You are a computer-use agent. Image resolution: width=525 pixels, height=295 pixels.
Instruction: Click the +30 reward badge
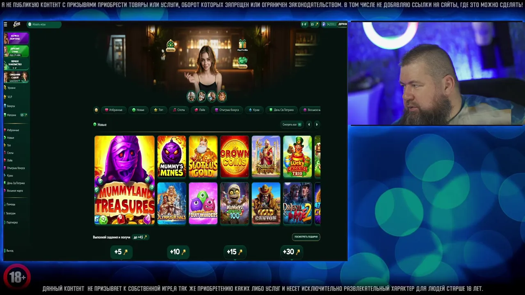292,252
